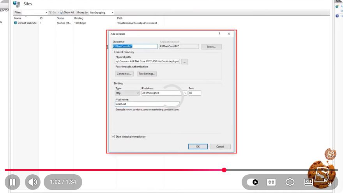Open video settings gear
Viewport: 343px width, 193px height.
(x=290, y=182)
